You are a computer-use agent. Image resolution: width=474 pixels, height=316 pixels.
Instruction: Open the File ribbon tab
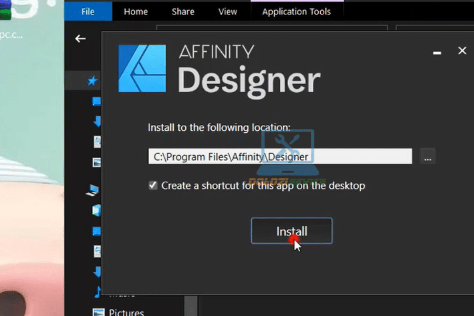(88, 11)
